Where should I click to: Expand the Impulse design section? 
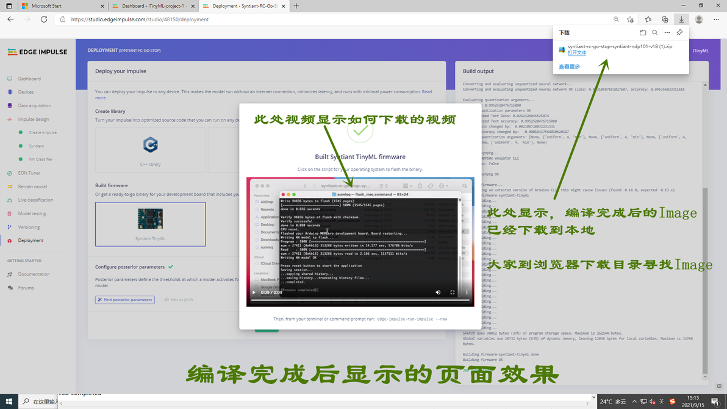34,119
